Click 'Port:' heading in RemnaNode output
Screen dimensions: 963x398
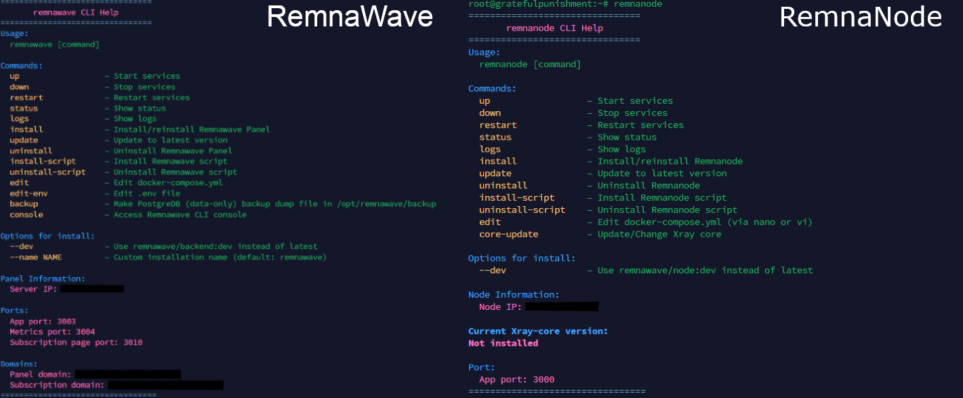point(482,367)
